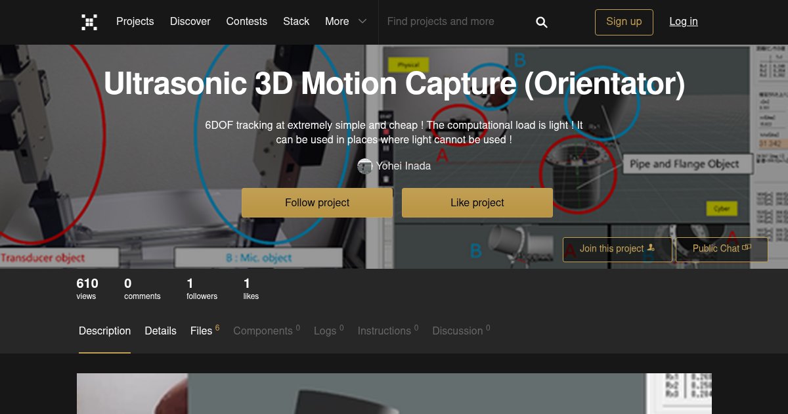
Task: Click the Follow project button
Action: click(317, 202)
